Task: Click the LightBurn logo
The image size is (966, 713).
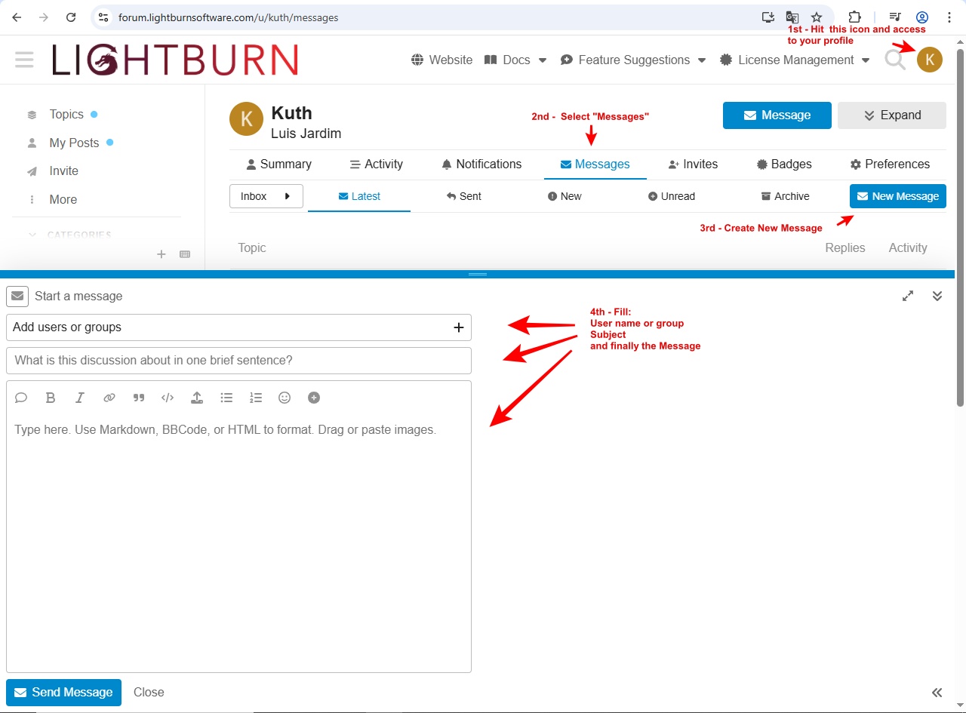Action: pos(175,60)
